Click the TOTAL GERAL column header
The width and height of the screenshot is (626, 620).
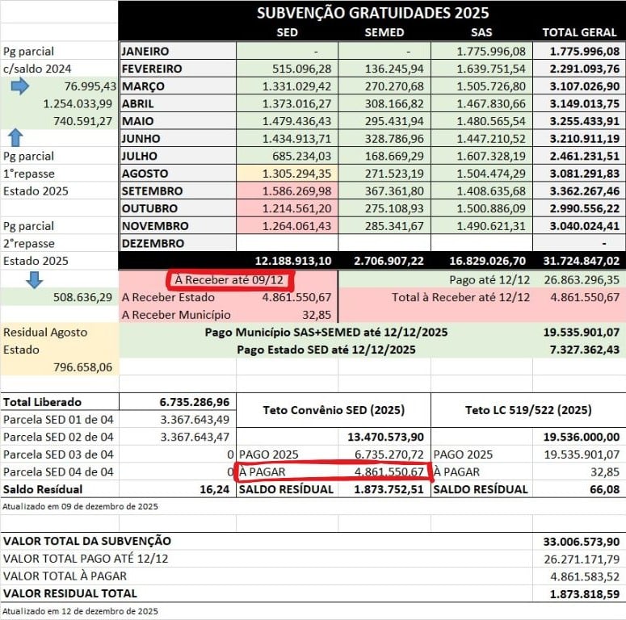coord(578,32)
